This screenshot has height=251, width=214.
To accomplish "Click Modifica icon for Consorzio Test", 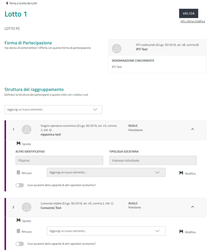I will coord(181,232).
